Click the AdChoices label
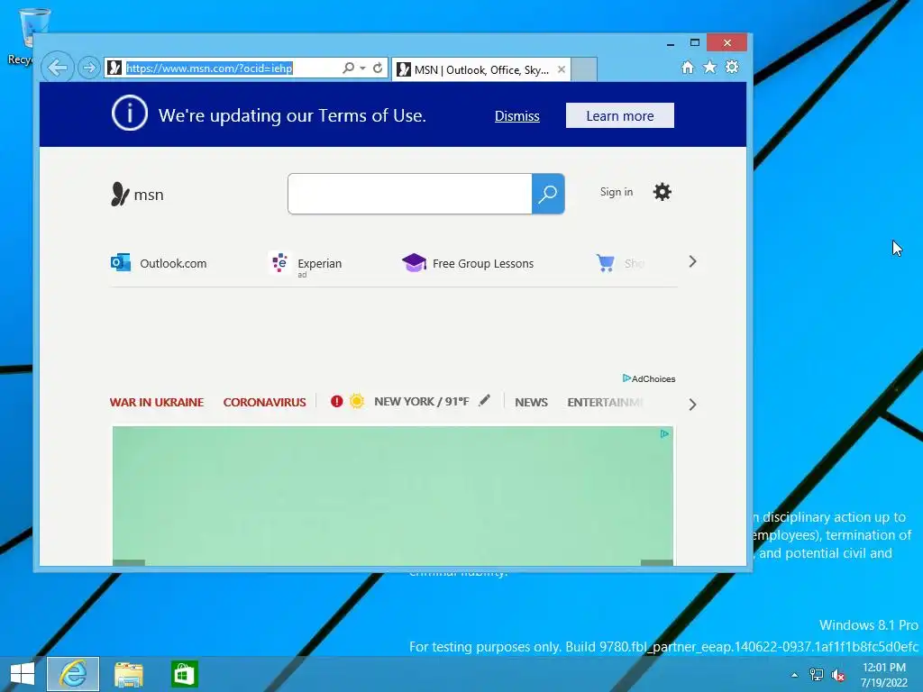This screenshot has width=923, height=692. click(x=649, y=378)
